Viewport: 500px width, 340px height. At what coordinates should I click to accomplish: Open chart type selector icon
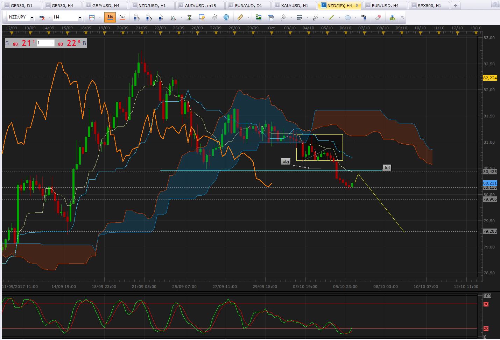[x=92, y=17]
